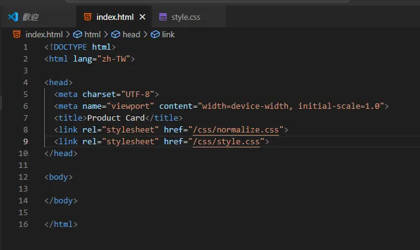Click the html element symbol icon in the breadcrumb

(78, 35)
